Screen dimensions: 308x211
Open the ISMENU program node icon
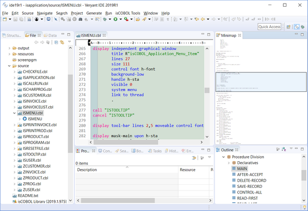coord(24,119)
